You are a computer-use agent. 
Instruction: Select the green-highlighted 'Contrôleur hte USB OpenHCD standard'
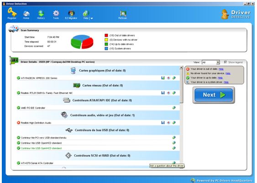coord(98,148)
